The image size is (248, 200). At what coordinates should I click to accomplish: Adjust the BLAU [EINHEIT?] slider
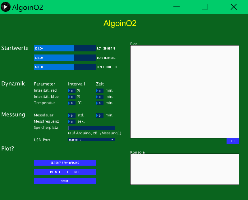65,58
